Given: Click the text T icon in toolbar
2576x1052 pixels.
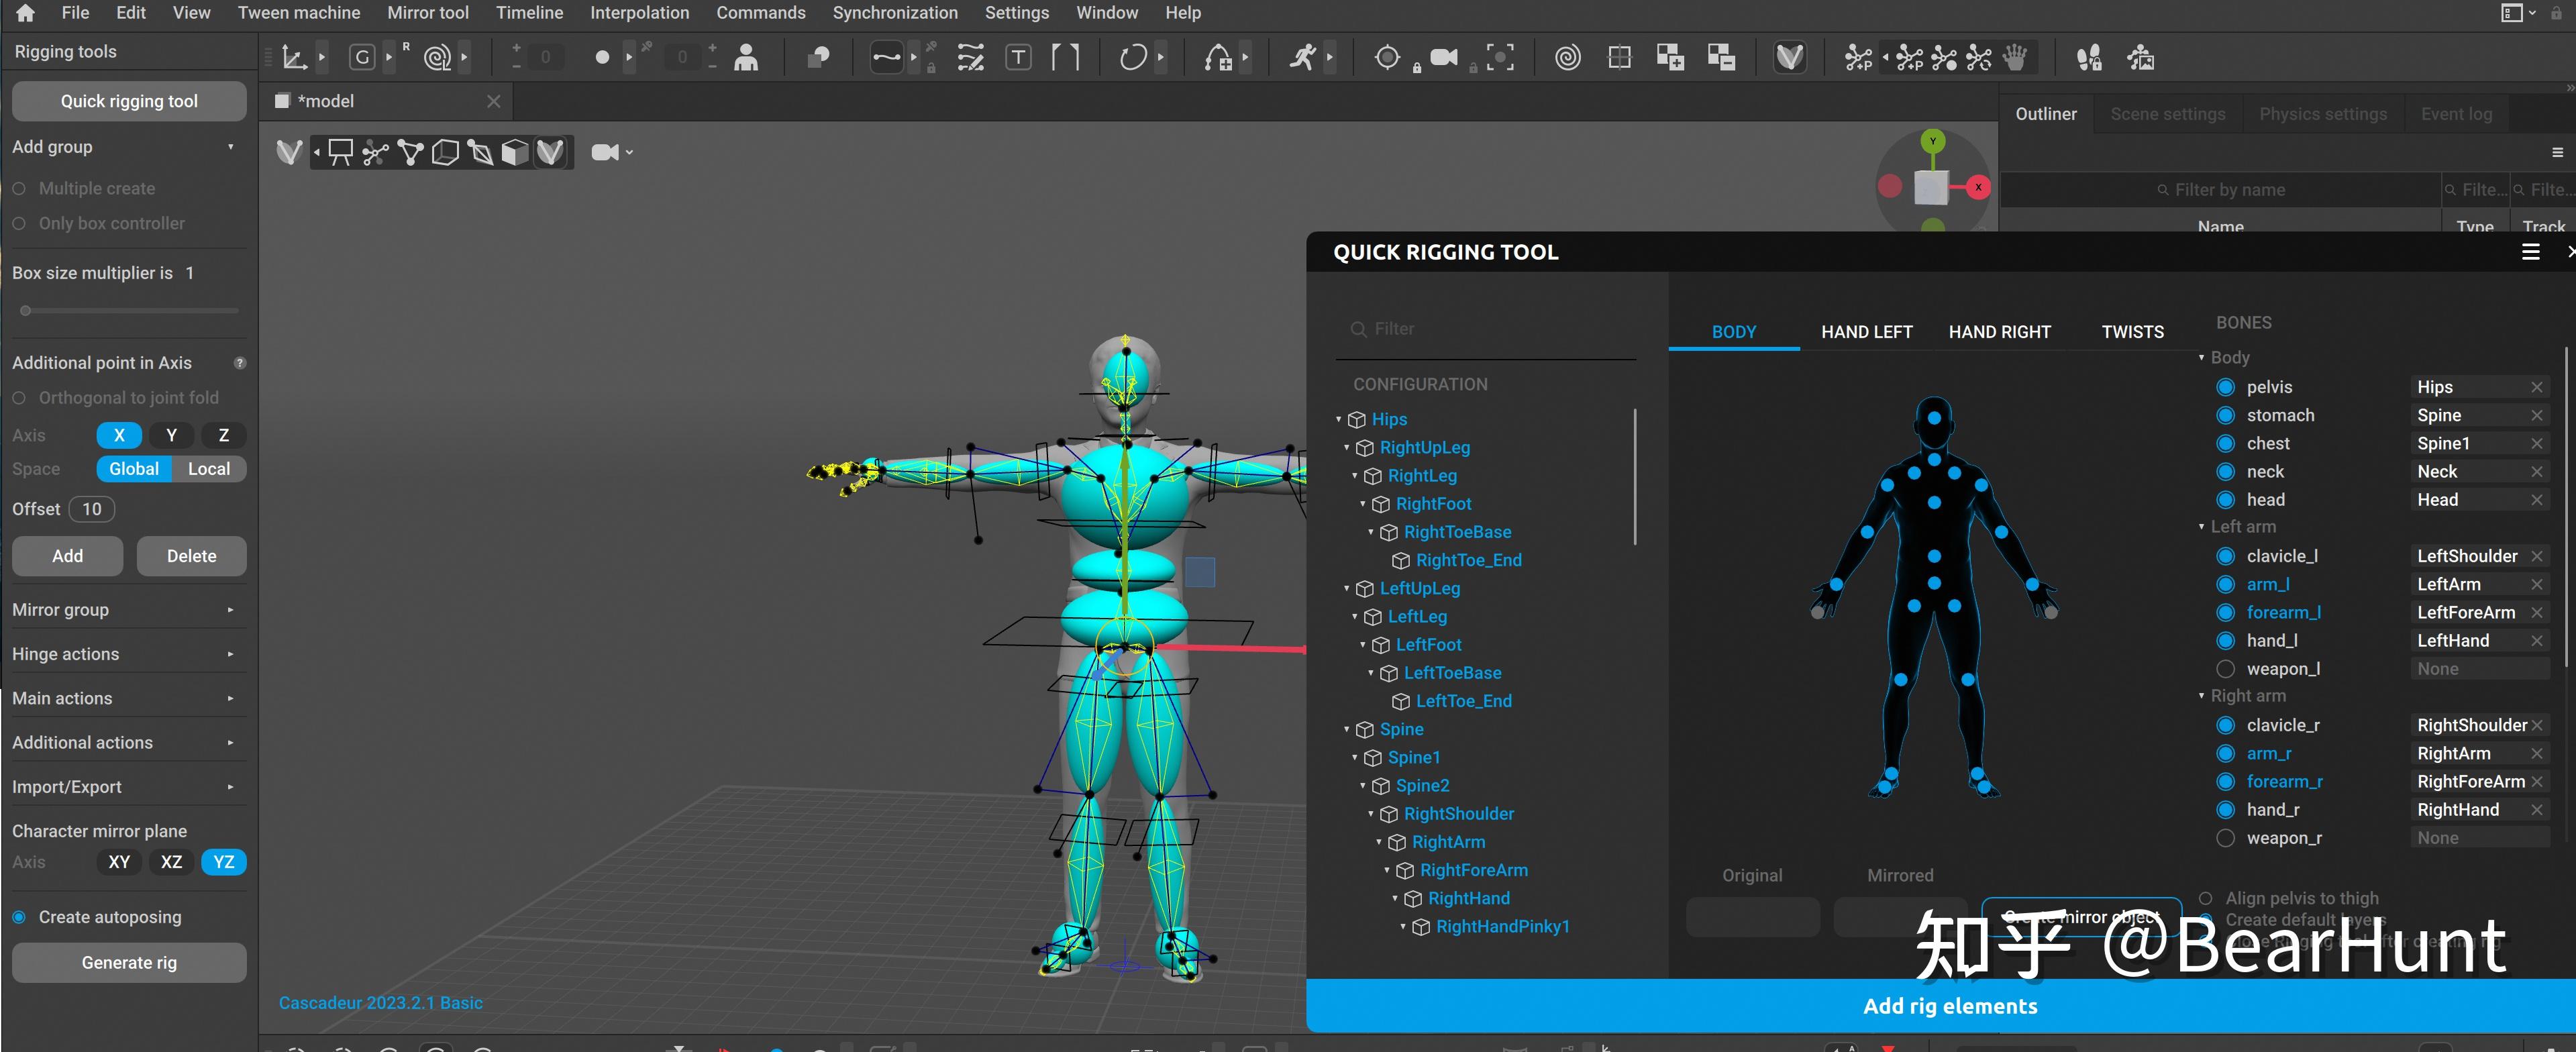Looking at the screenshot, I should click(x=1018, y=58).
